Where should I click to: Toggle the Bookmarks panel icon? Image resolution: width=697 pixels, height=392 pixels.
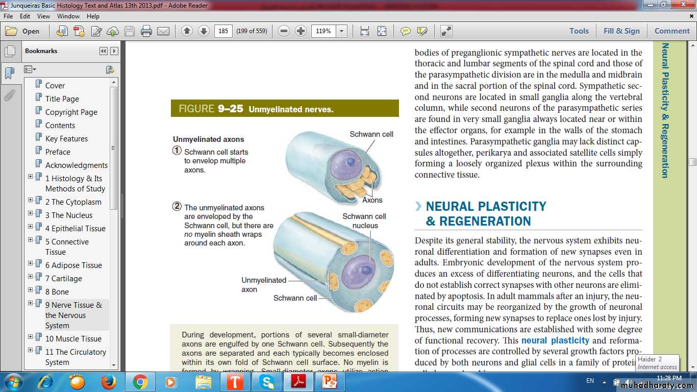(x=9, y=73)
